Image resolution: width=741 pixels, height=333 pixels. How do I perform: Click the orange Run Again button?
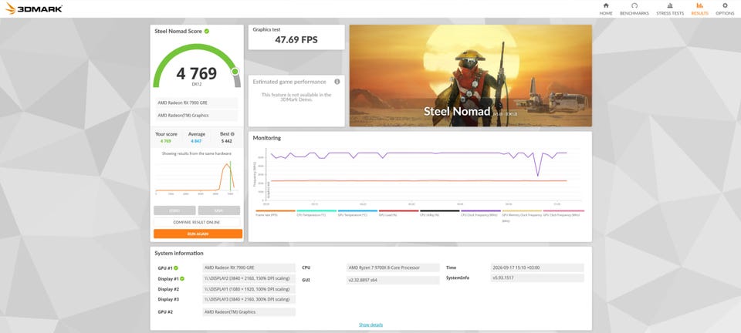tap(198, 234)
